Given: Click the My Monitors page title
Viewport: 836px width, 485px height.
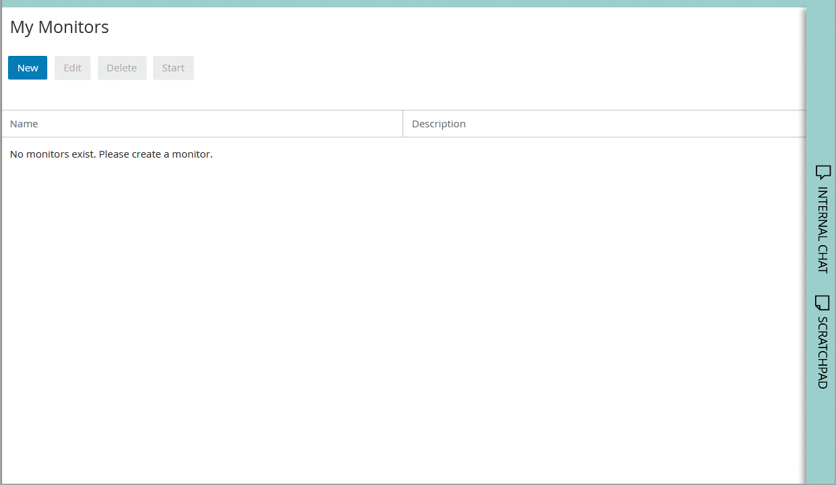Looking at the screenshot, I should 59,28.
